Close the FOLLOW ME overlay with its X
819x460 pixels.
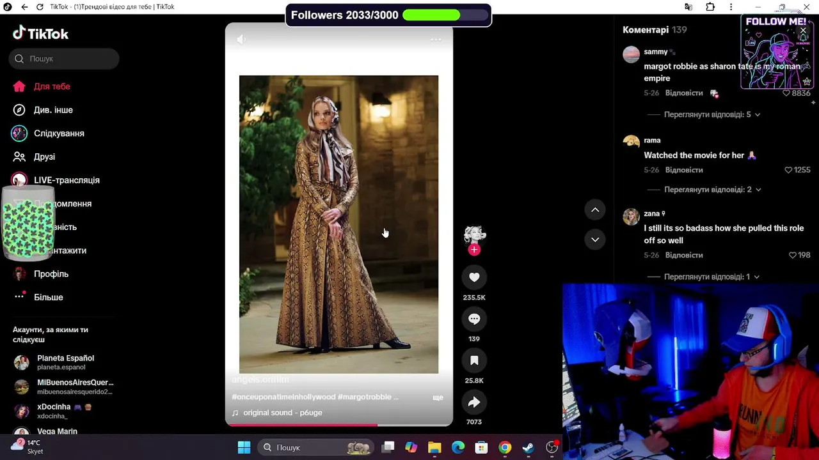(x=803, y=30)
